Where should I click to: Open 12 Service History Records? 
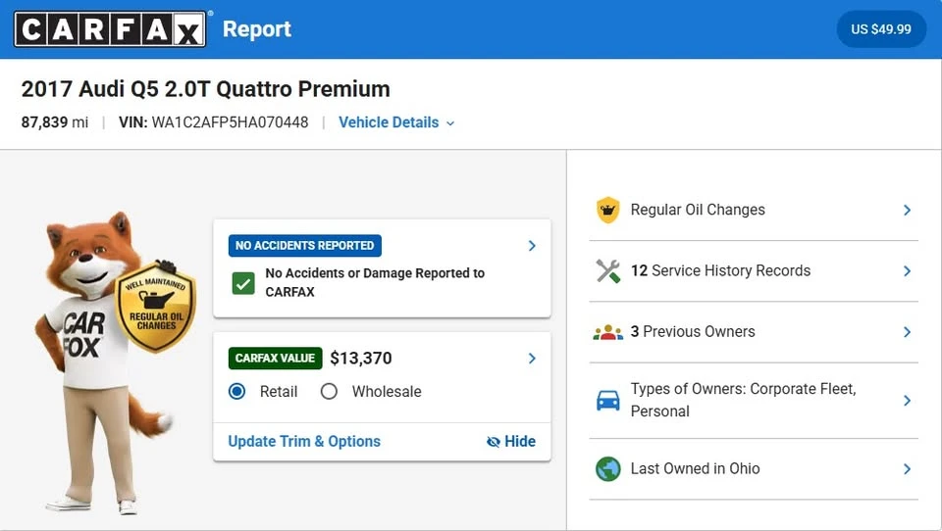[754, 271]
